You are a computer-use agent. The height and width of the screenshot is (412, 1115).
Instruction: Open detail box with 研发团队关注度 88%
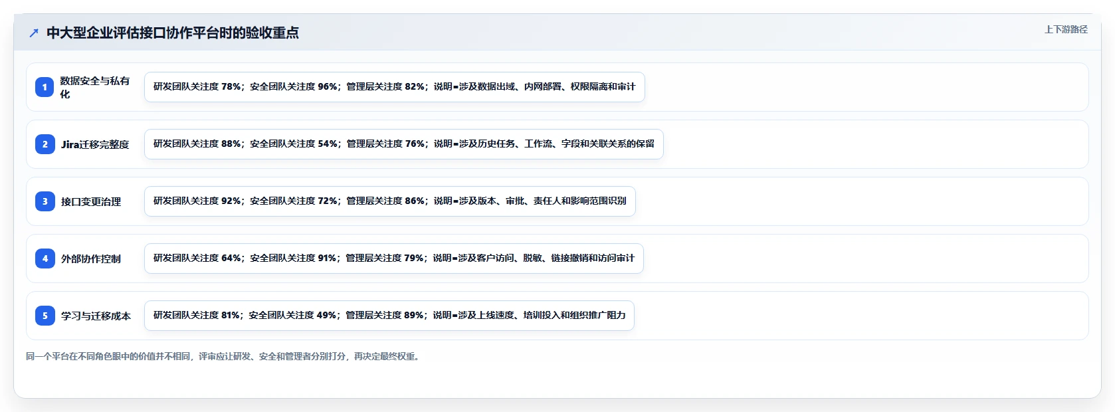click(404, 144)
